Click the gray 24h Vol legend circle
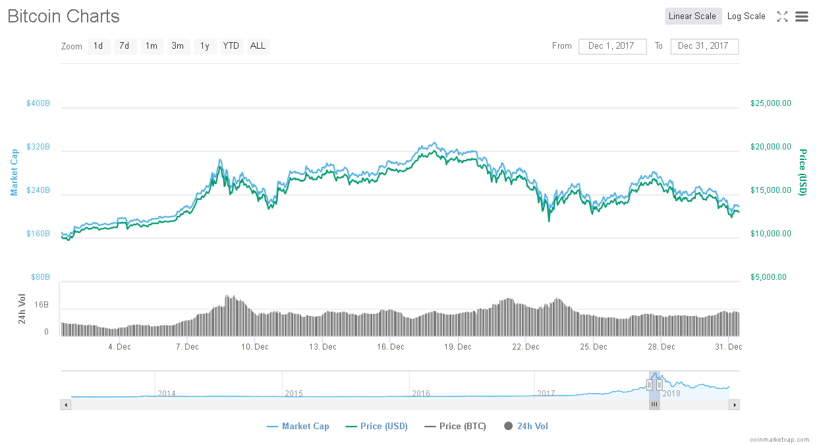Screen dimensions: 817x445 pyautogui.click(x=508, y=426)
